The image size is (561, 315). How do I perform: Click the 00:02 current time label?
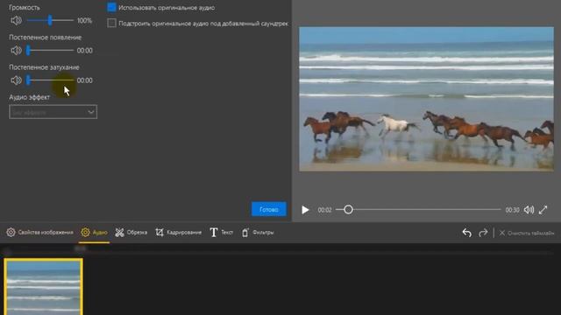tap(325, 210)
